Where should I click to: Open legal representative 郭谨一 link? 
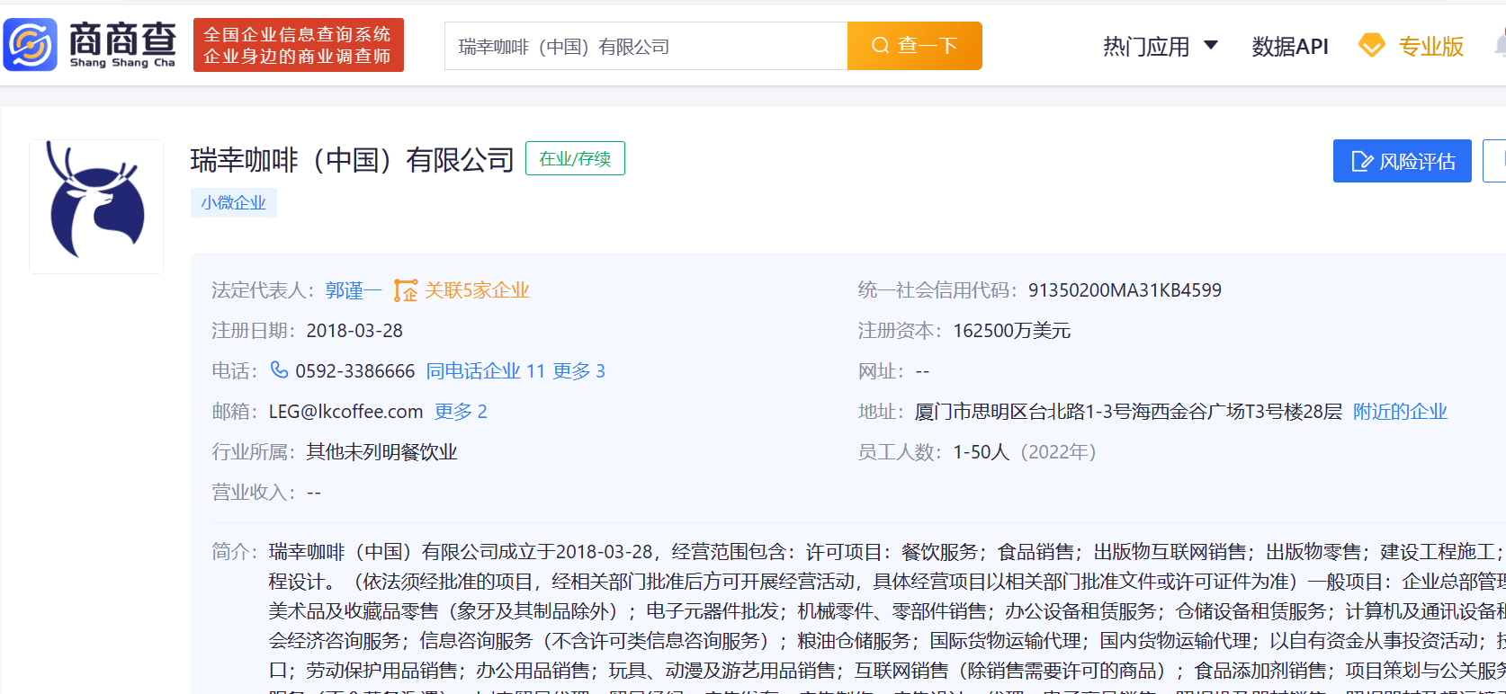(353, 290)
